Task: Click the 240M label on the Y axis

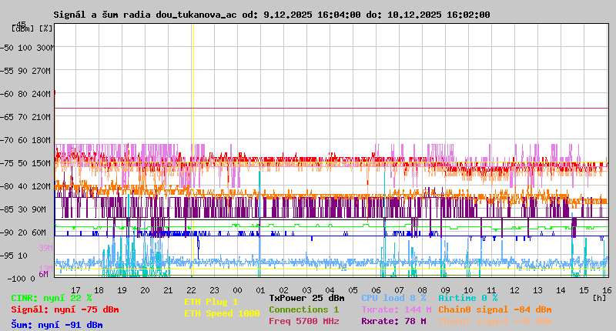Action: (40, 93)
